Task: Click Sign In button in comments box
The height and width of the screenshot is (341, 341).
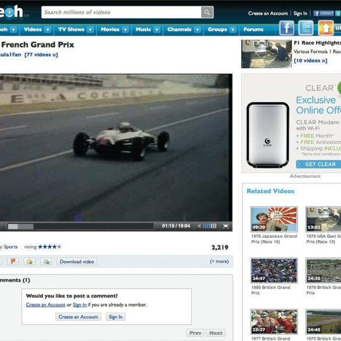Action: (115, 317)
